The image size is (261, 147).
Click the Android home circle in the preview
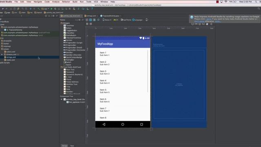coord(123,124)
